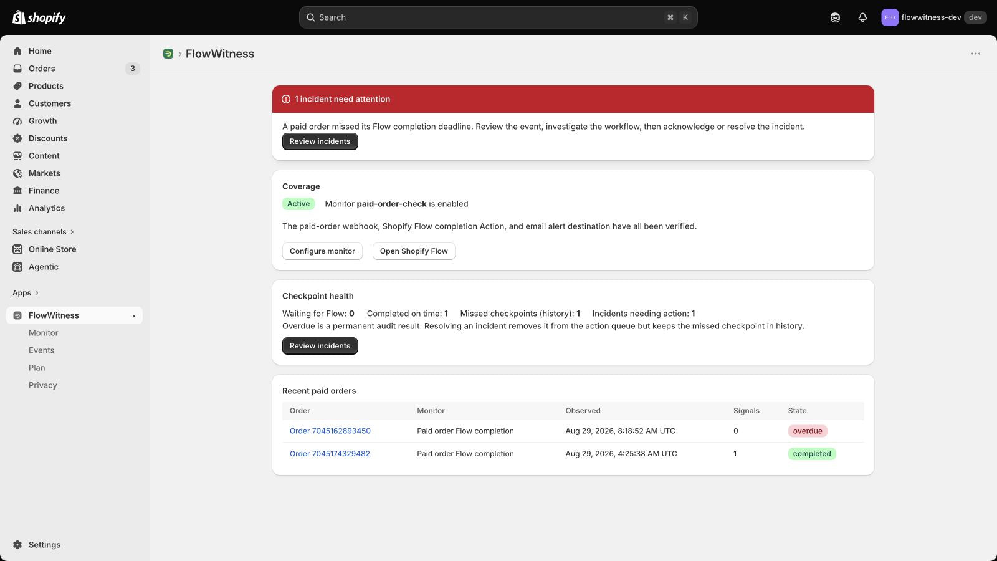997x561 pixels.
Task: Open the three-dot page actions menu
Action: 976,54
